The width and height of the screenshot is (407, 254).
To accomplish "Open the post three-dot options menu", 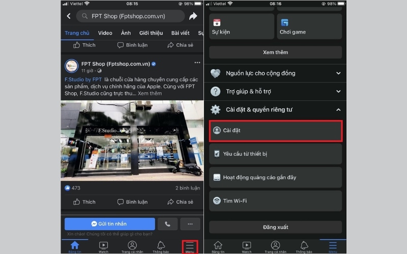I will 197,62.
